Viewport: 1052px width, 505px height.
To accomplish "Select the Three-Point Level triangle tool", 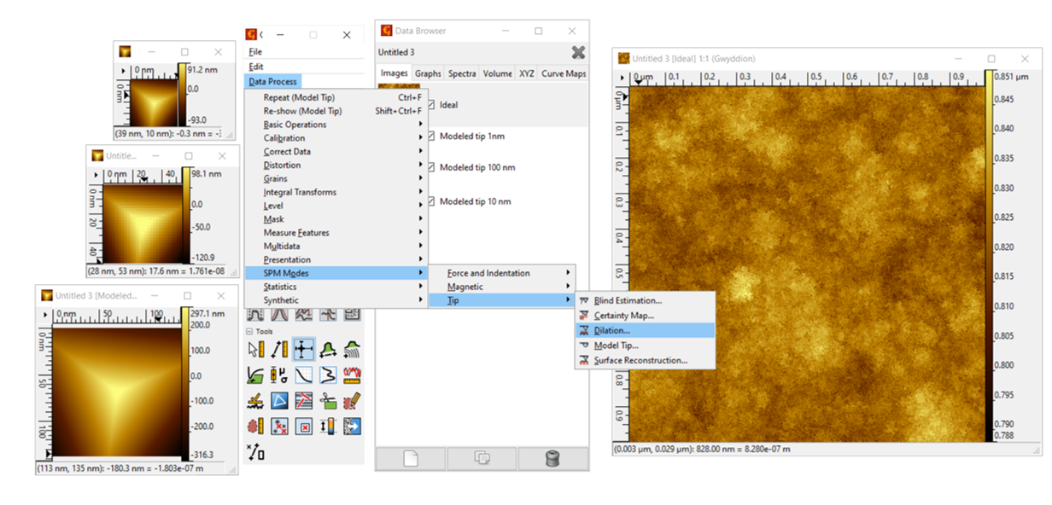I will point(279,400).
